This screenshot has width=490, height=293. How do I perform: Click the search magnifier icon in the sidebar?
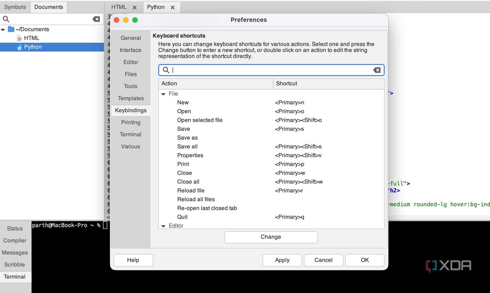tap(6, 19)
